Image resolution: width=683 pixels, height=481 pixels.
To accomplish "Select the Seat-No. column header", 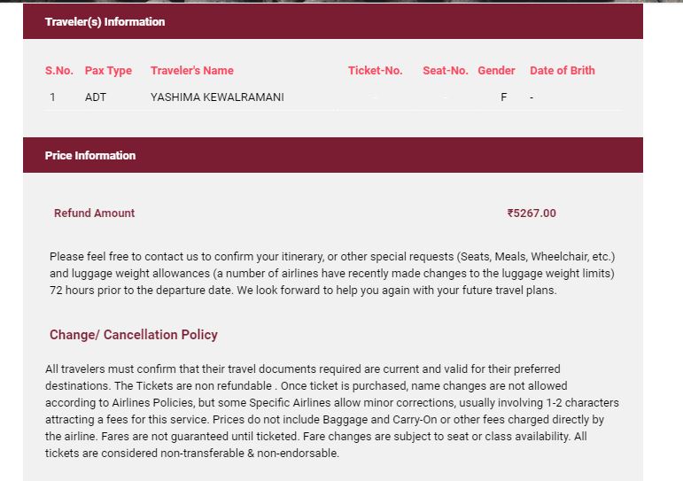I will (445, 71).
